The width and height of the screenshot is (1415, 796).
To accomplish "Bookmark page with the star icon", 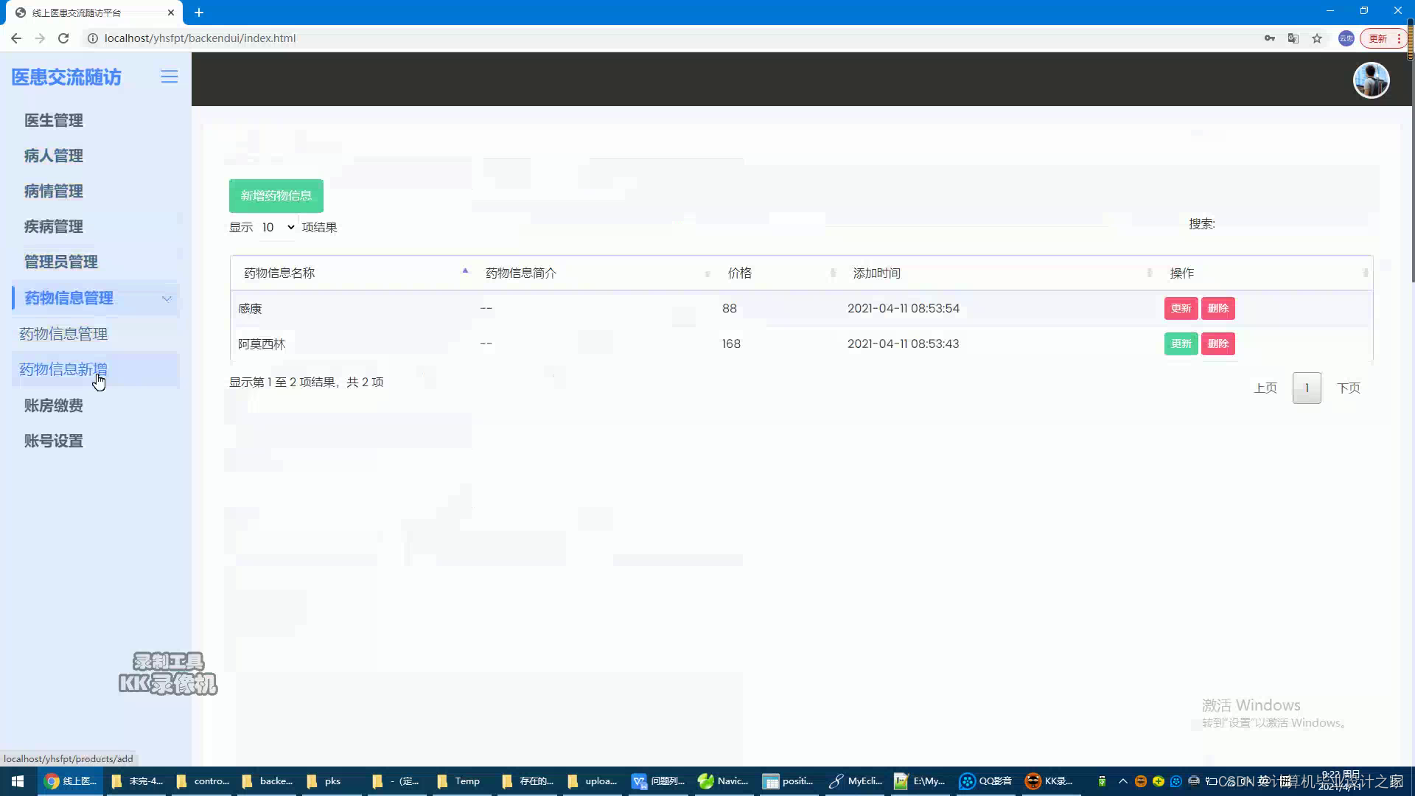I will click(1317, 38).
